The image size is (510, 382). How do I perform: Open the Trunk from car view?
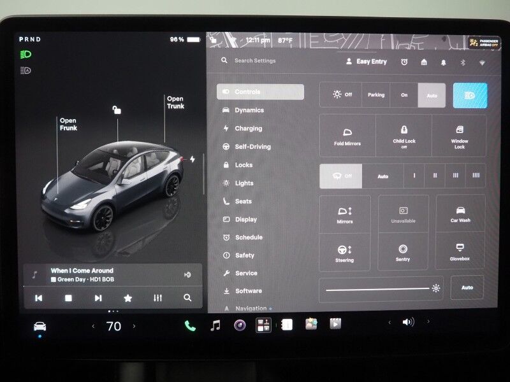176,103
